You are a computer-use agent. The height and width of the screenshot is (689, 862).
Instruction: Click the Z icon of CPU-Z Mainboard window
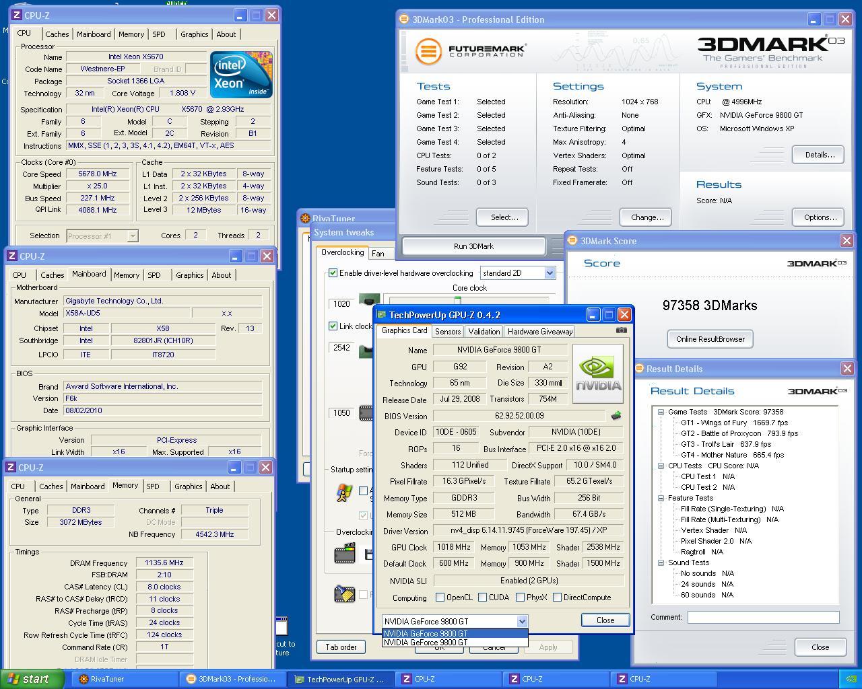coord(11,256)
